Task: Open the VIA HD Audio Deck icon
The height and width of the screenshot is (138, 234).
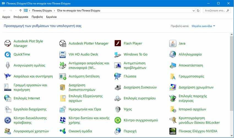Action: point(63,54)
